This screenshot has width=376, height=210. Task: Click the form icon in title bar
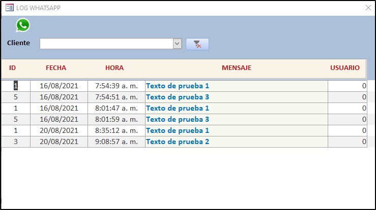pos(9,8)
